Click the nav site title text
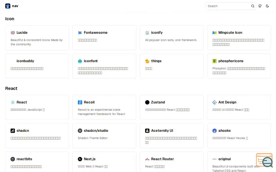The width and height of the screenshot is (276, 172). (x=15, y=6)
